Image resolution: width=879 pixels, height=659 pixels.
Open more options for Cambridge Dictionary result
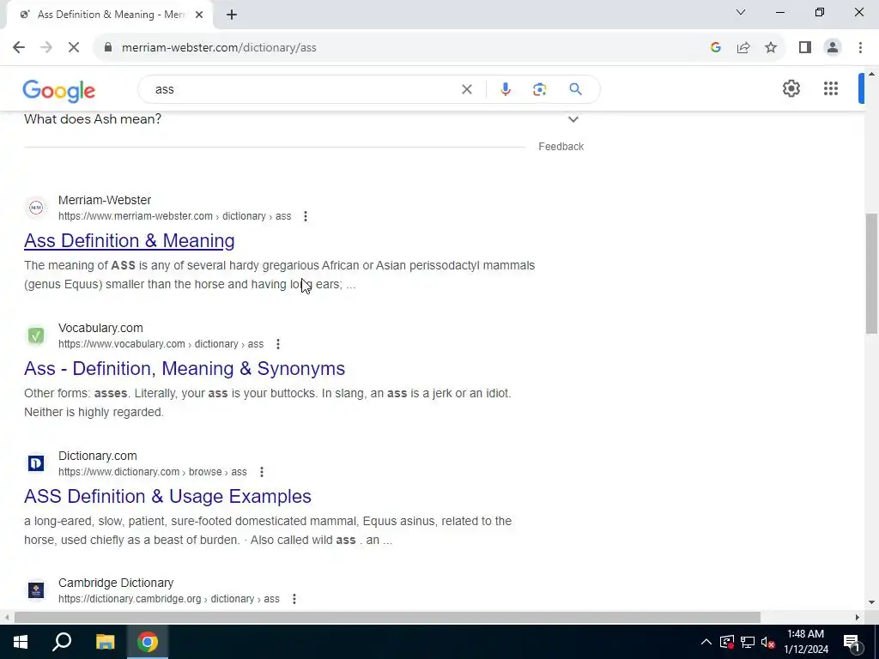[294, 599]
